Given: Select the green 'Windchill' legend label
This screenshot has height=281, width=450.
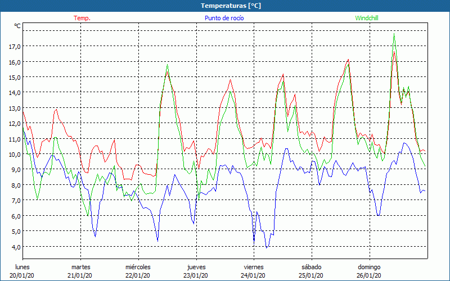Looking at the screenshot, I should click(x=367, y=18).
